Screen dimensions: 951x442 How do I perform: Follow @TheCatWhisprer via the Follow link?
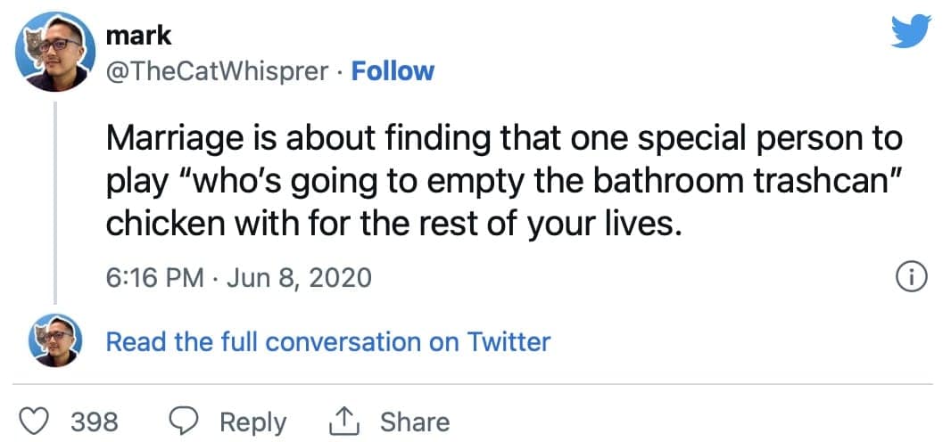point(393,71)
